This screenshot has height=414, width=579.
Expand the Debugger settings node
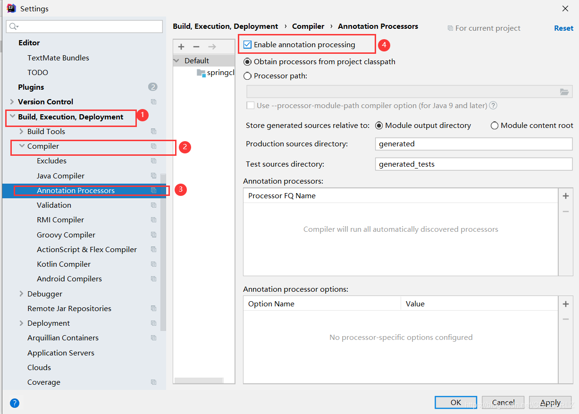tap(21, 294)
